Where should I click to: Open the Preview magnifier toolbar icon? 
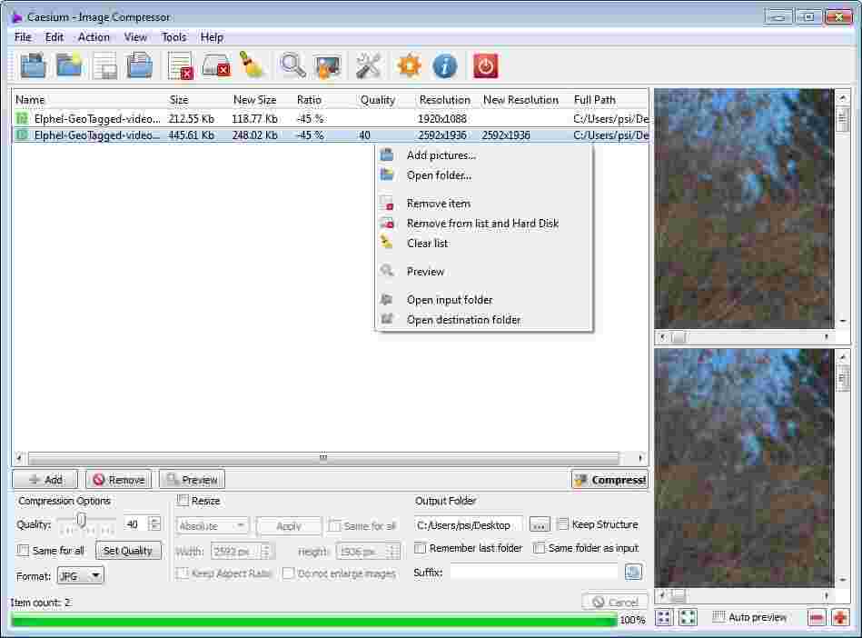291,65
